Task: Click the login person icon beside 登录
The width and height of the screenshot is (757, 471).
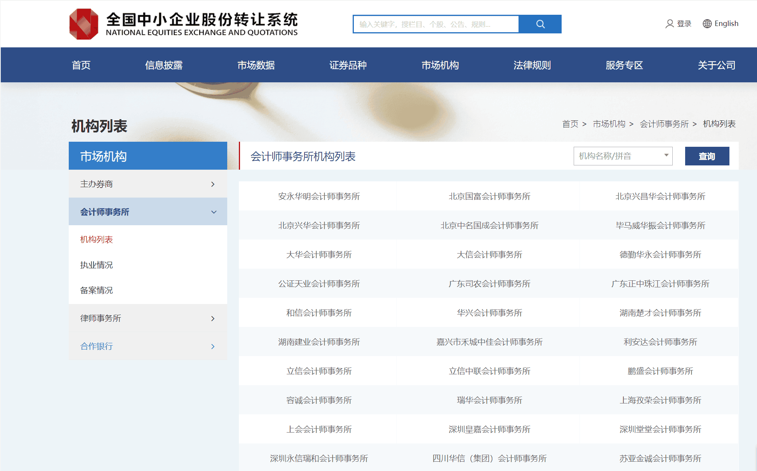Action: click(669, 24)
